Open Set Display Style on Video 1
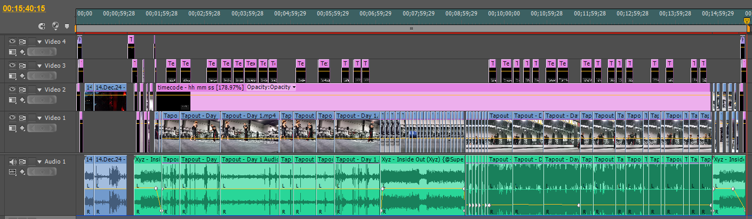Viewport: 752px width, 219px height. [x=13, y=128]
